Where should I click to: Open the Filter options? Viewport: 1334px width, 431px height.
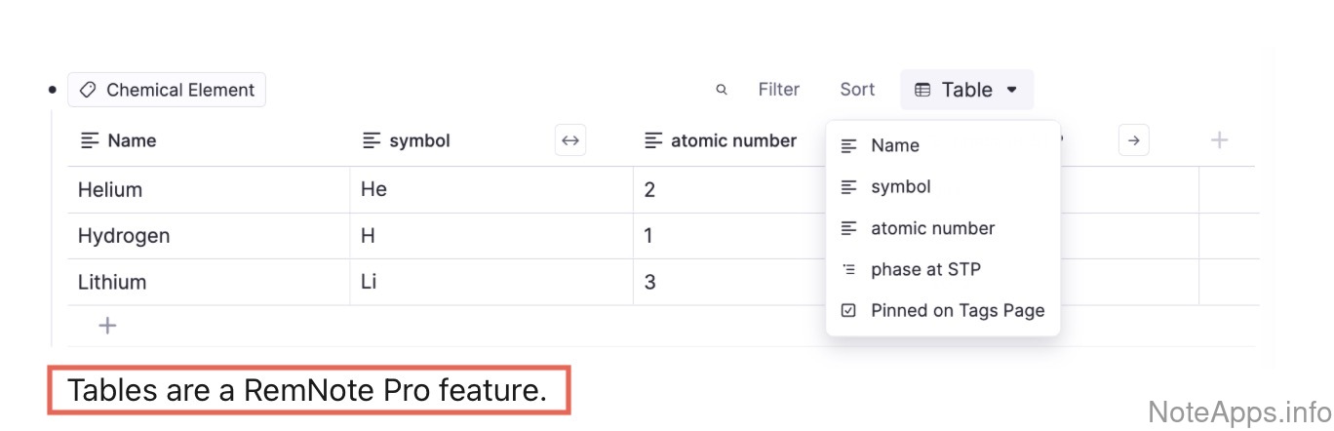[778, 90]
